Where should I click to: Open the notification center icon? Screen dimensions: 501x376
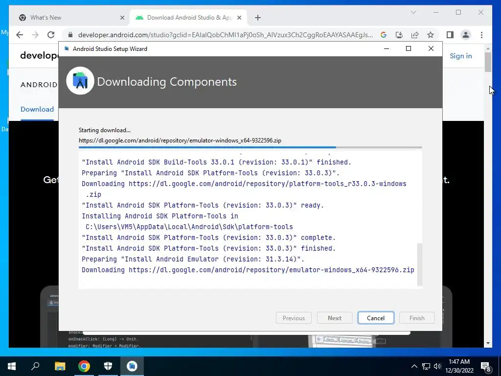point(486,366)
